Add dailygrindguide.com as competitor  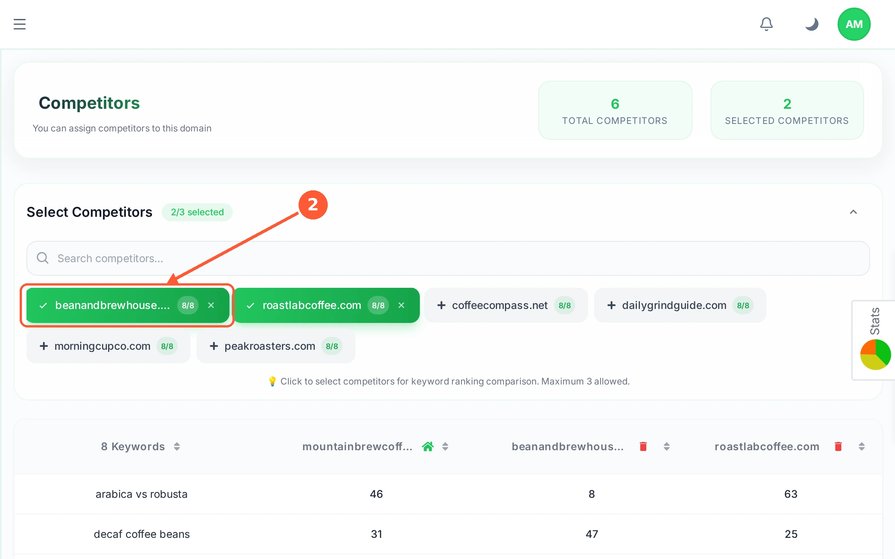pos(680,305)
